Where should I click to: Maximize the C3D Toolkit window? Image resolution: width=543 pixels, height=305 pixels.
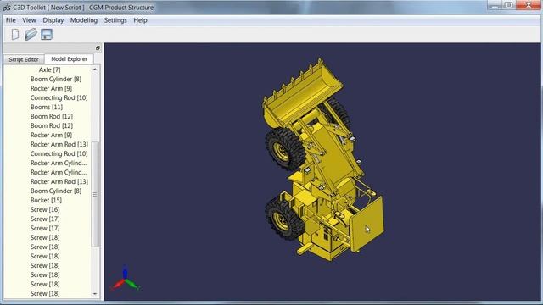(x=509, y=5)
